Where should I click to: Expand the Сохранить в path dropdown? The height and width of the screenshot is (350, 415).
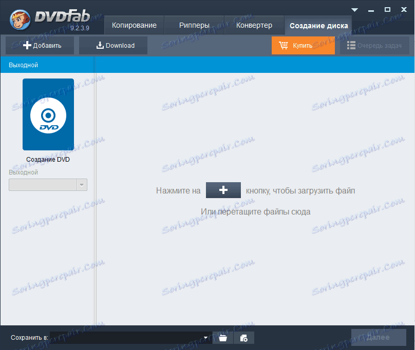[x=205, y=338]
